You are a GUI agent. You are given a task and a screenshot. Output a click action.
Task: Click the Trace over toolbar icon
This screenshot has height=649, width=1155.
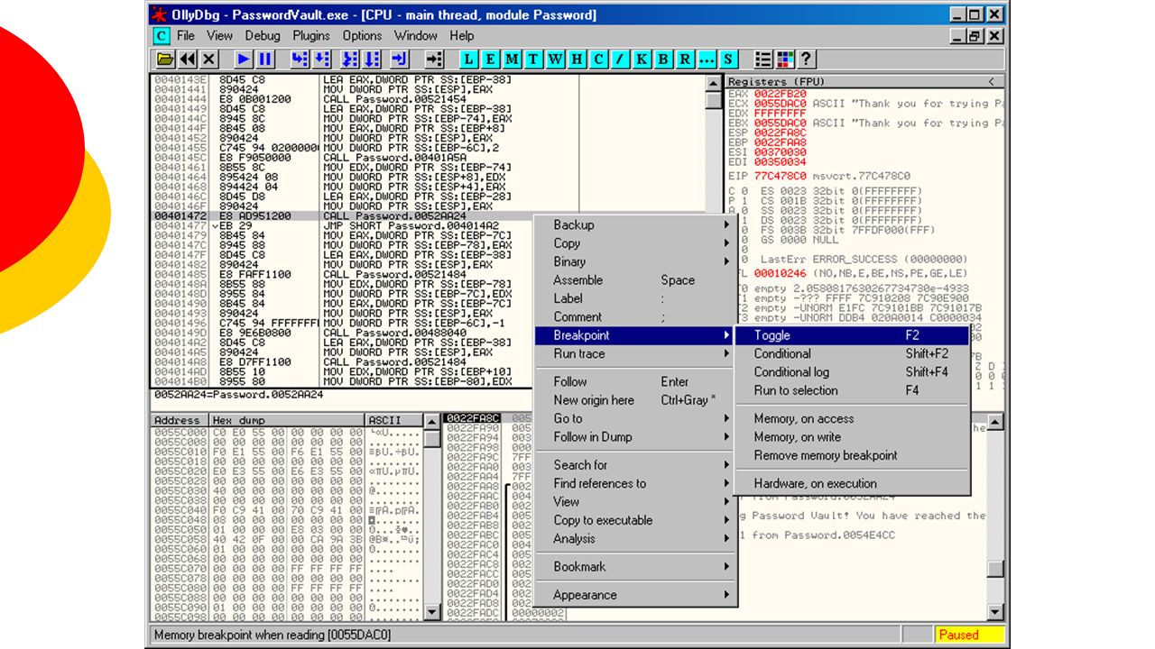tap(372, 59)
